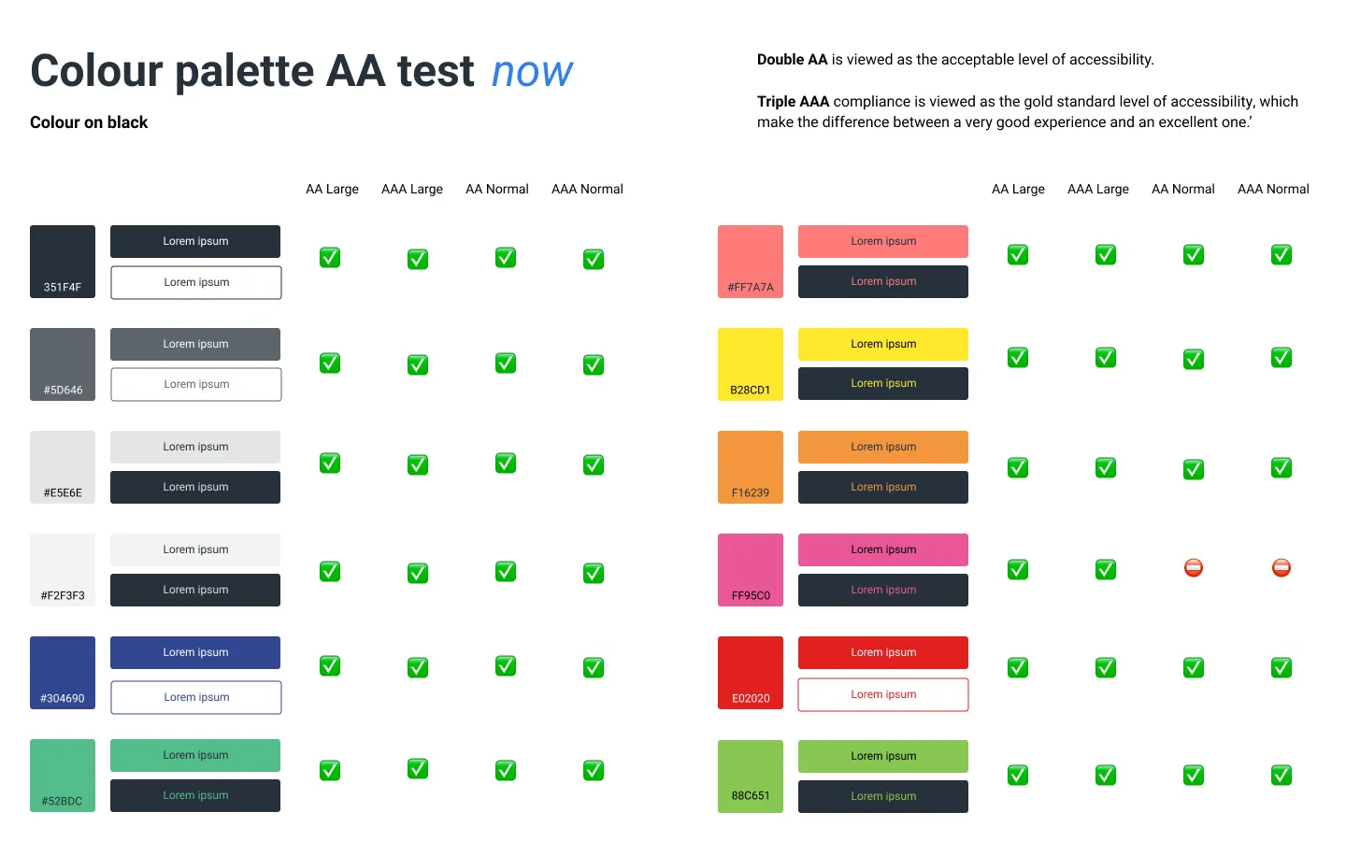
Task: Click the blue italic word now in title
Action: 533,72
